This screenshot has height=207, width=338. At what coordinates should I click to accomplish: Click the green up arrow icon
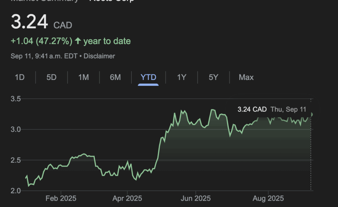click(78, 41)
